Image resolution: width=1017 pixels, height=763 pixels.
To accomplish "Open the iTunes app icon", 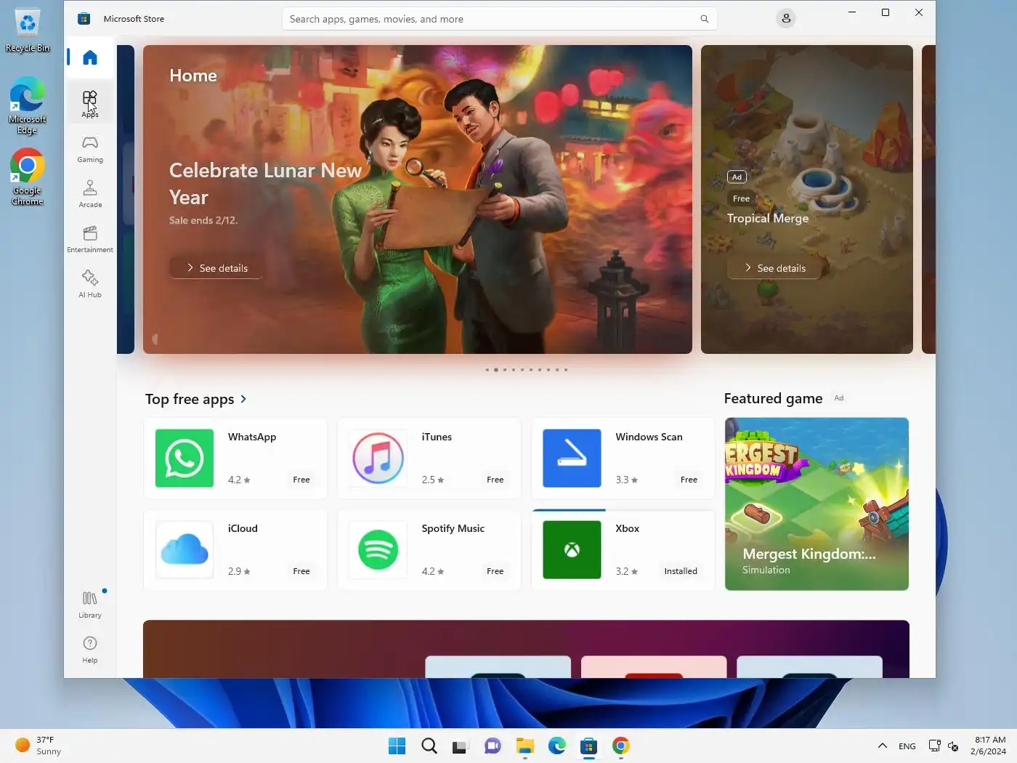I will [x=378, y=458].
